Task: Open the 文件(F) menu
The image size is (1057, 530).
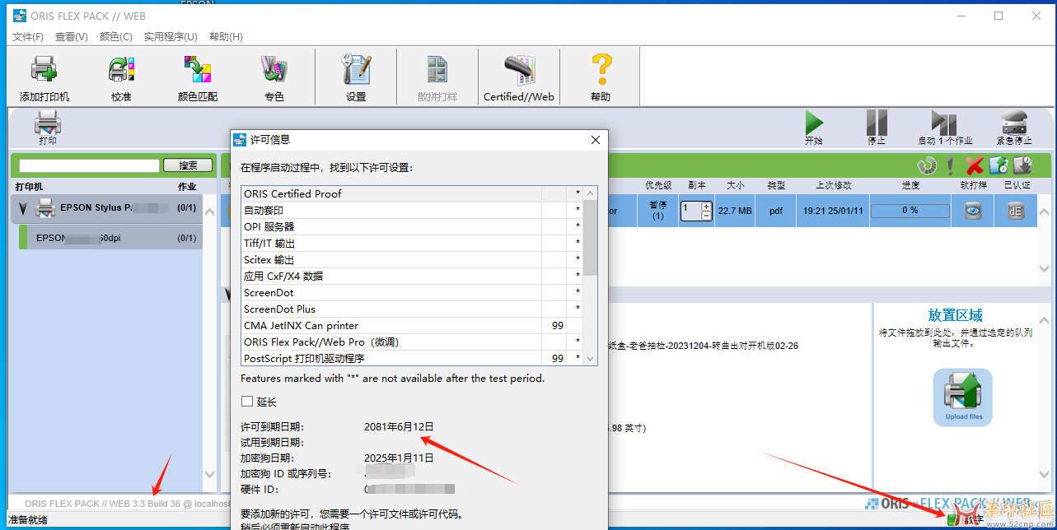Action: (28, 37)
